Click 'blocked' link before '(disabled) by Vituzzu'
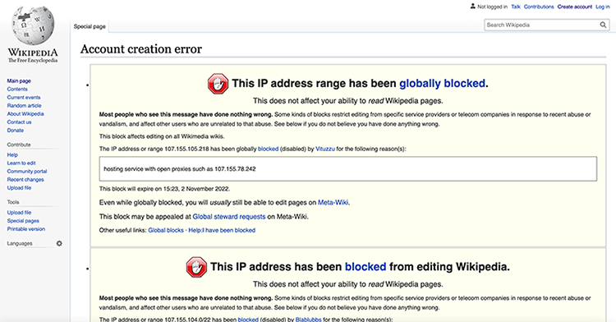The image size is (616, 322). pyautogui.click(x=268, y=149)
